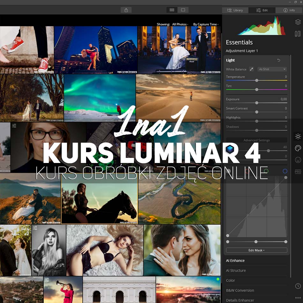Open the History clock icon
The image size is (303, 303).
pyautogui.click(x=298, y=286)
